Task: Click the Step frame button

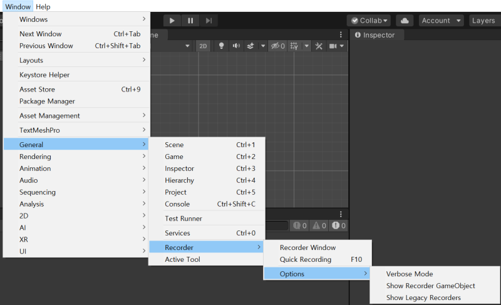Action: (209, 21)
